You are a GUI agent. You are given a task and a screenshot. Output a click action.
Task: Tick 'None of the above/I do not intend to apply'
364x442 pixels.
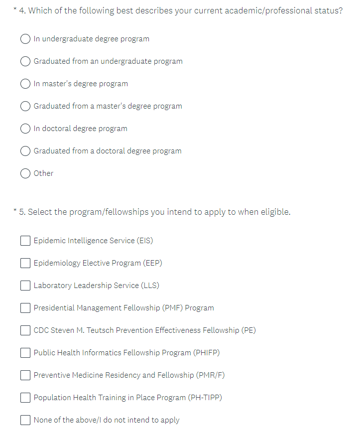tap(26, 420)
